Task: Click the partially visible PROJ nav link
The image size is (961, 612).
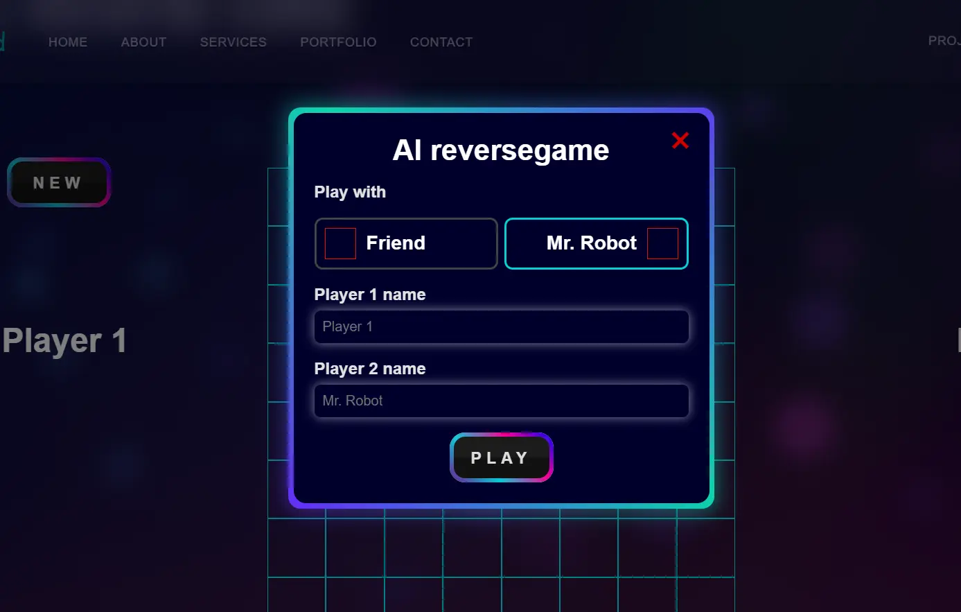Action: click(x=944, y=41)
